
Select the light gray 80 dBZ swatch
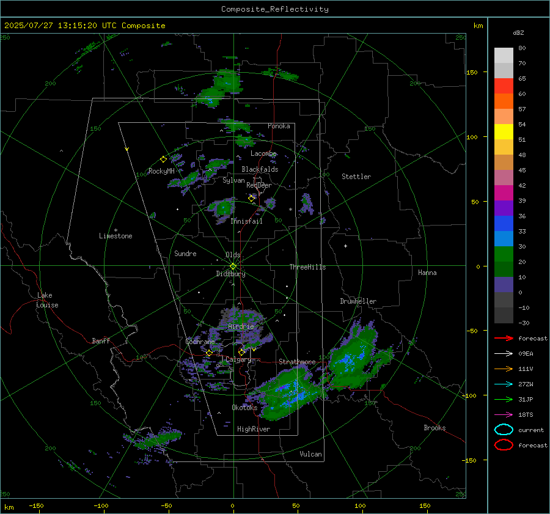pos(504,56)
